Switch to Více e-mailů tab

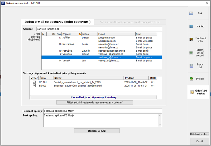[130, 22]
